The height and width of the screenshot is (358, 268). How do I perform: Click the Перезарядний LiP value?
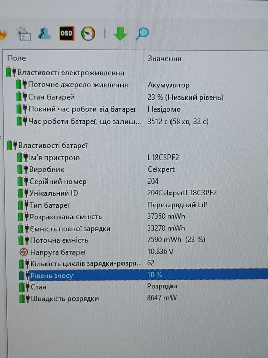177,205
